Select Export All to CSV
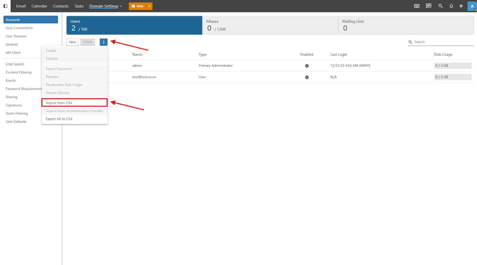This screenshot has height=265, width=477. [x=74, y=119]
